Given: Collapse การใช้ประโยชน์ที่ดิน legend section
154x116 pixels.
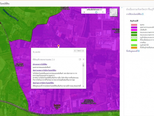Looking at the screenshot, I should pos(143,14).
